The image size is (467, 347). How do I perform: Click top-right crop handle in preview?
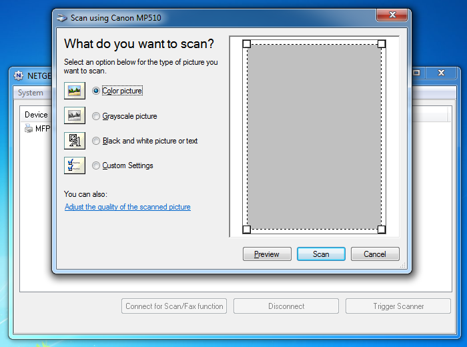coord(382,44)
